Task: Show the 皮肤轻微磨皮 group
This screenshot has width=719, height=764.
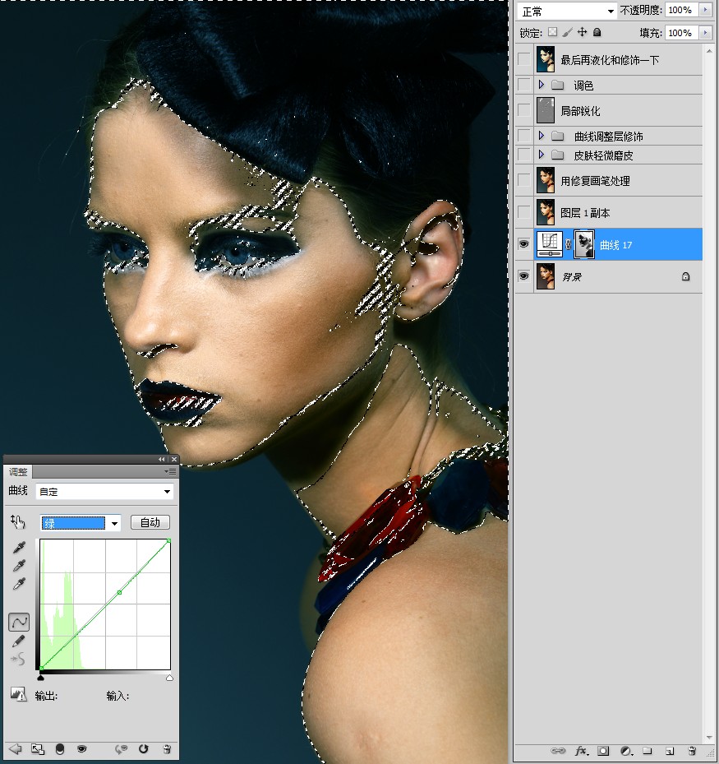Action: [x=523, y=155]
